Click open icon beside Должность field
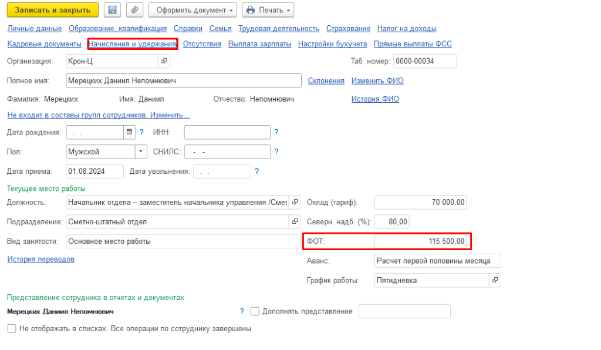This screenshot has height=350, width=601. [x=295, y=203]
